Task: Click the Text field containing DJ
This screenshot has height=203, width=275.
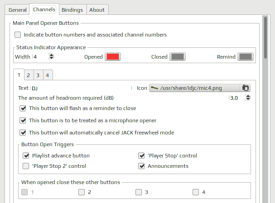Action: 81,88
